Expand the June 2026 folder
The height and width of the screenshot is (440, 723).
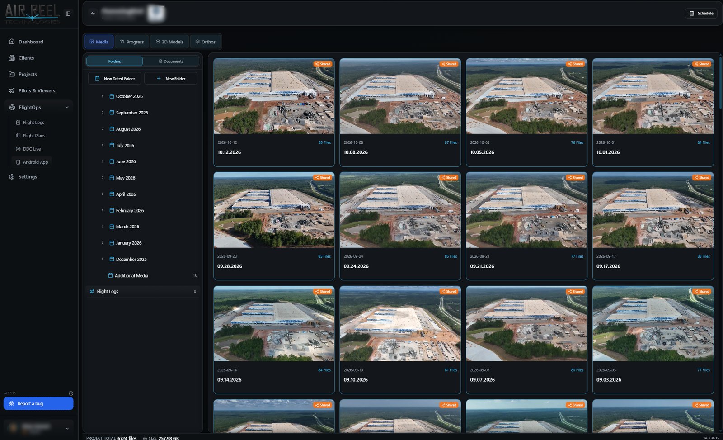(x=102, y=161)
